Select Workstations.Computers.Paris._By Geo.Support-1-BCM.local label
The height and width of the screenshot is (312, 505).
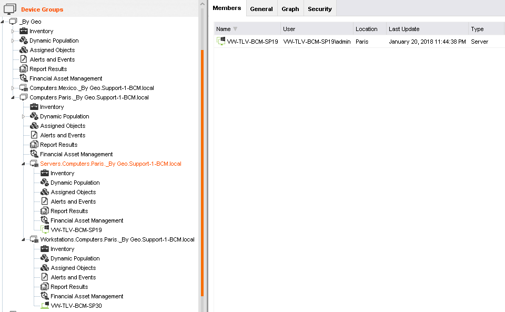(117, 239)
